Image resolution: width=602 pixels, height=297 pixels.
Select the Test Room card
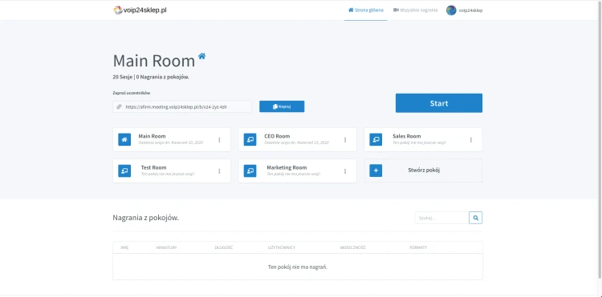pyautogui.click(x=172, y=171)
